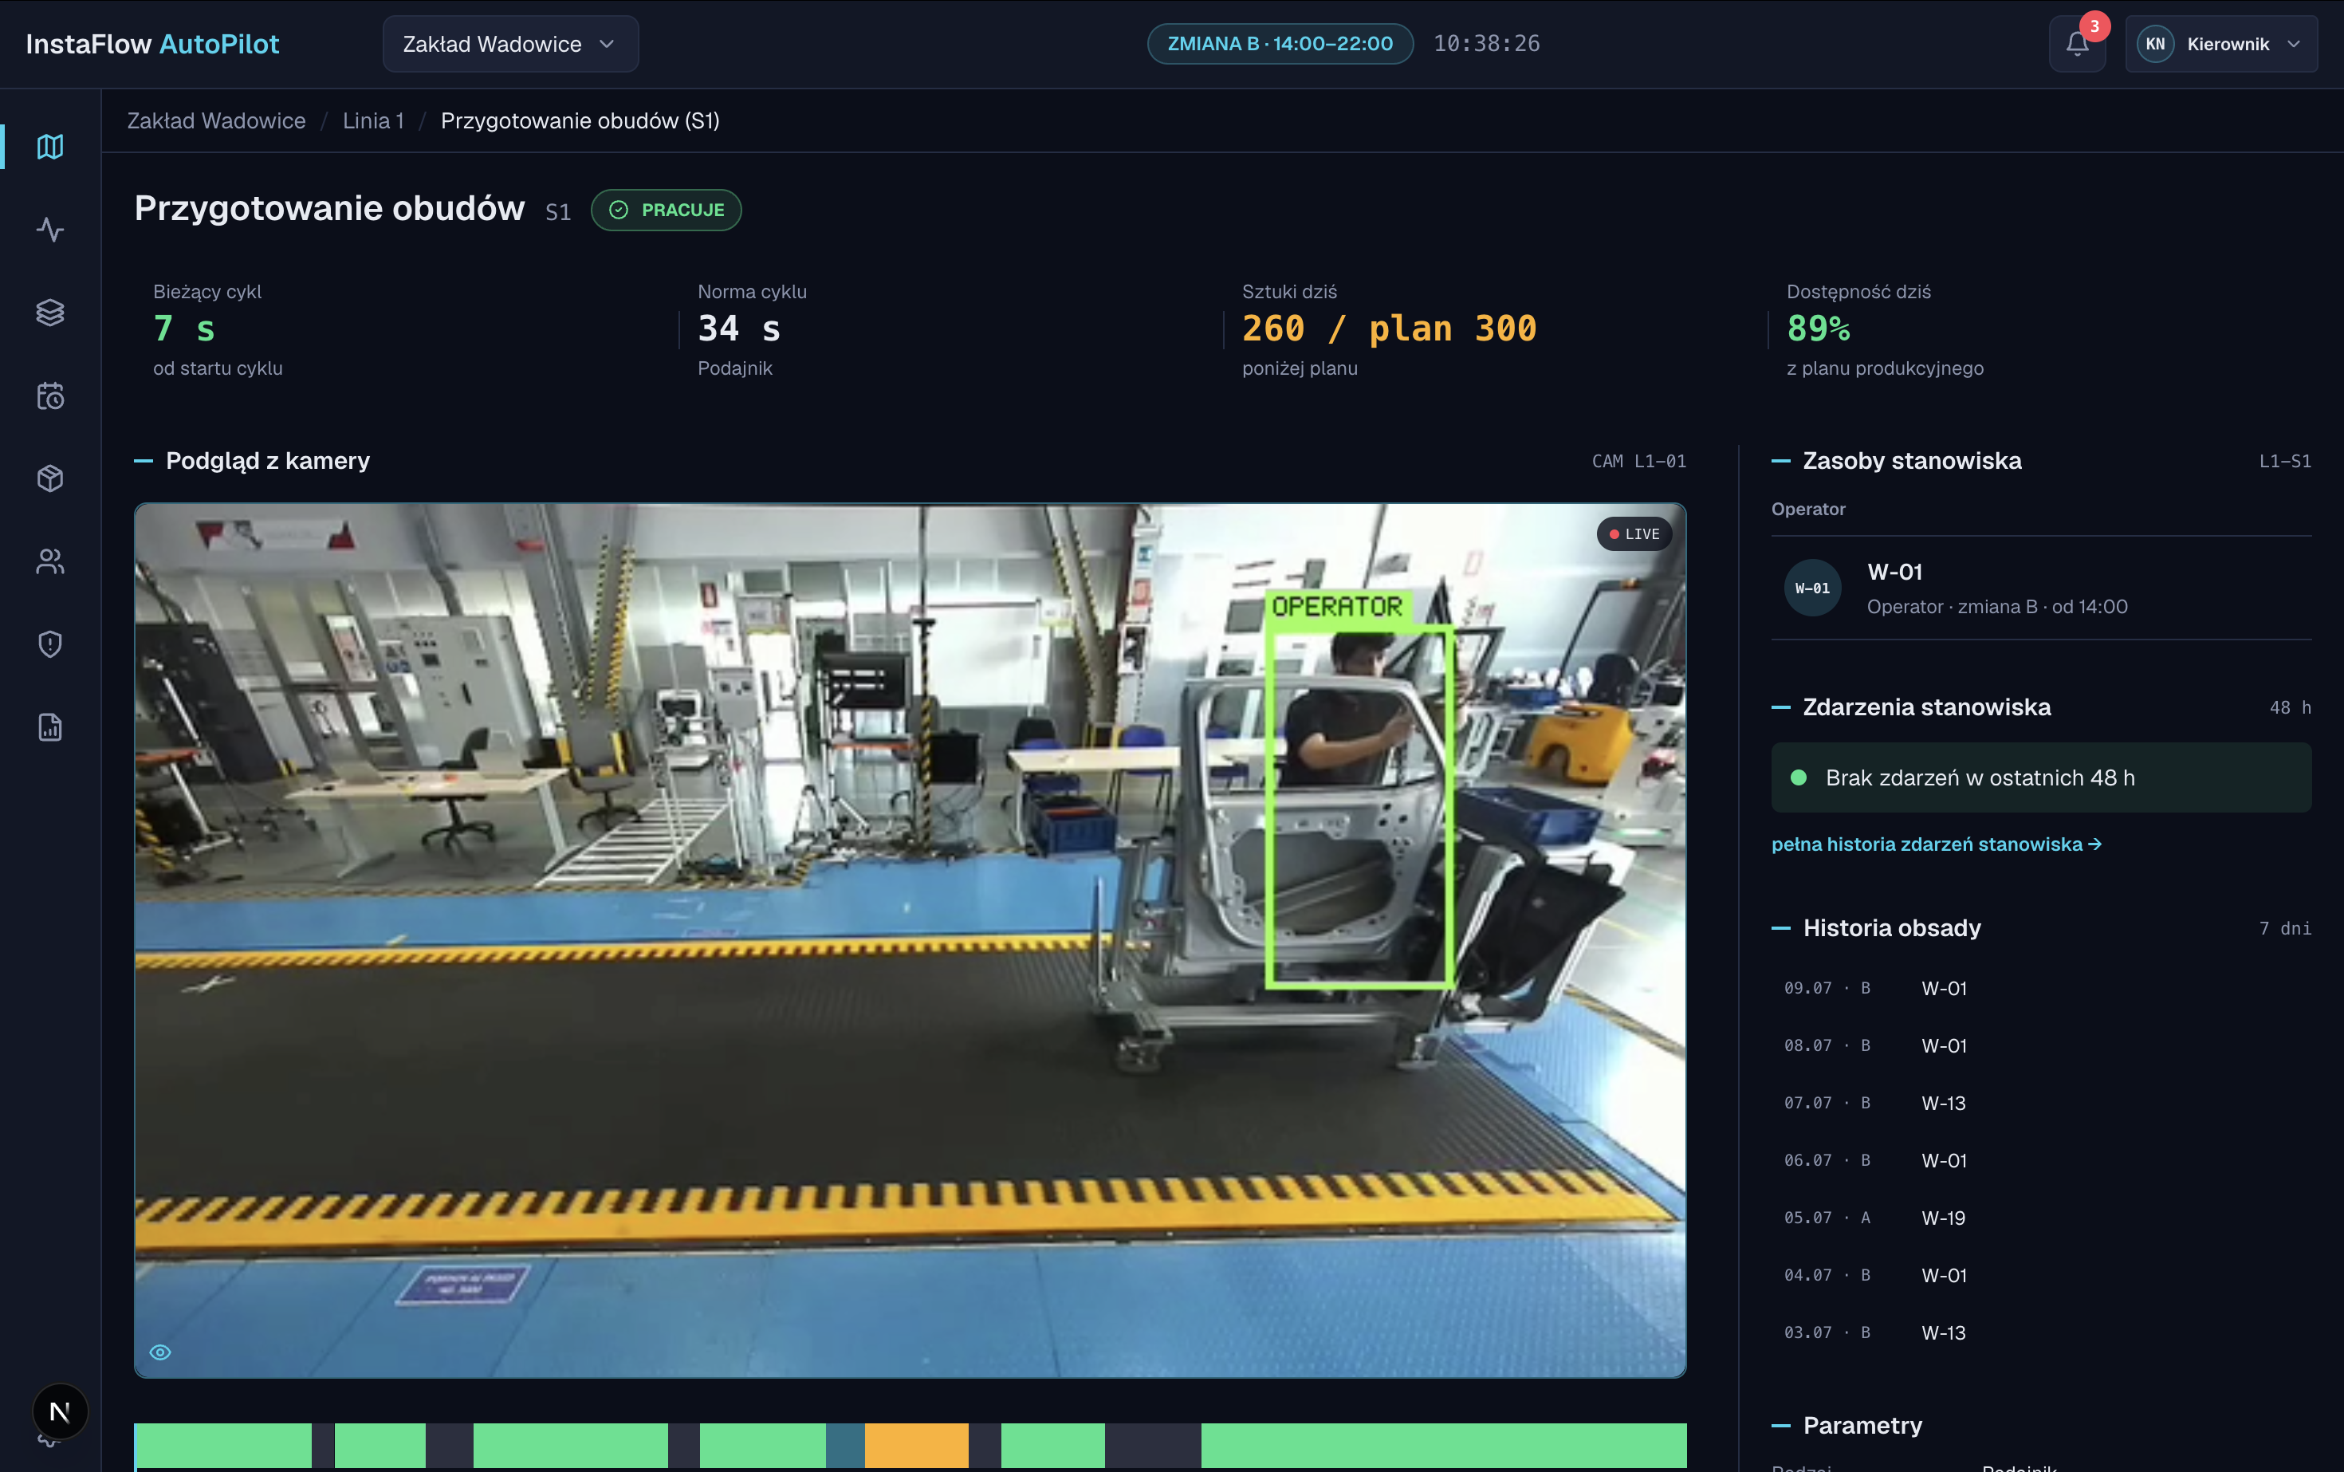The width and height of the screenshot is (2344, 1472).
Task: Go to Zakład Wadowice breadcrumb
Action: click(216, 120)
